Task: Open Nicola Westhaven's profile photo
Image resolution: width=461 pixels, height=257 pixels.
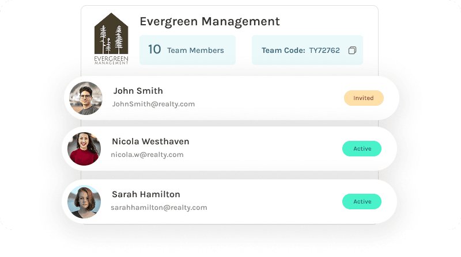Action: point(84,149)
